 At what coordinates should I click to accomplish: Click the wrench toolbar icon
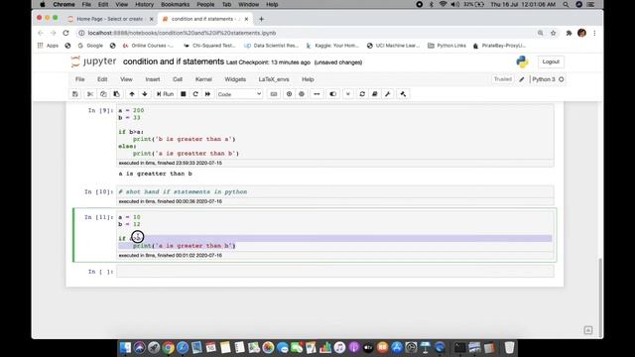coord(388,94)
